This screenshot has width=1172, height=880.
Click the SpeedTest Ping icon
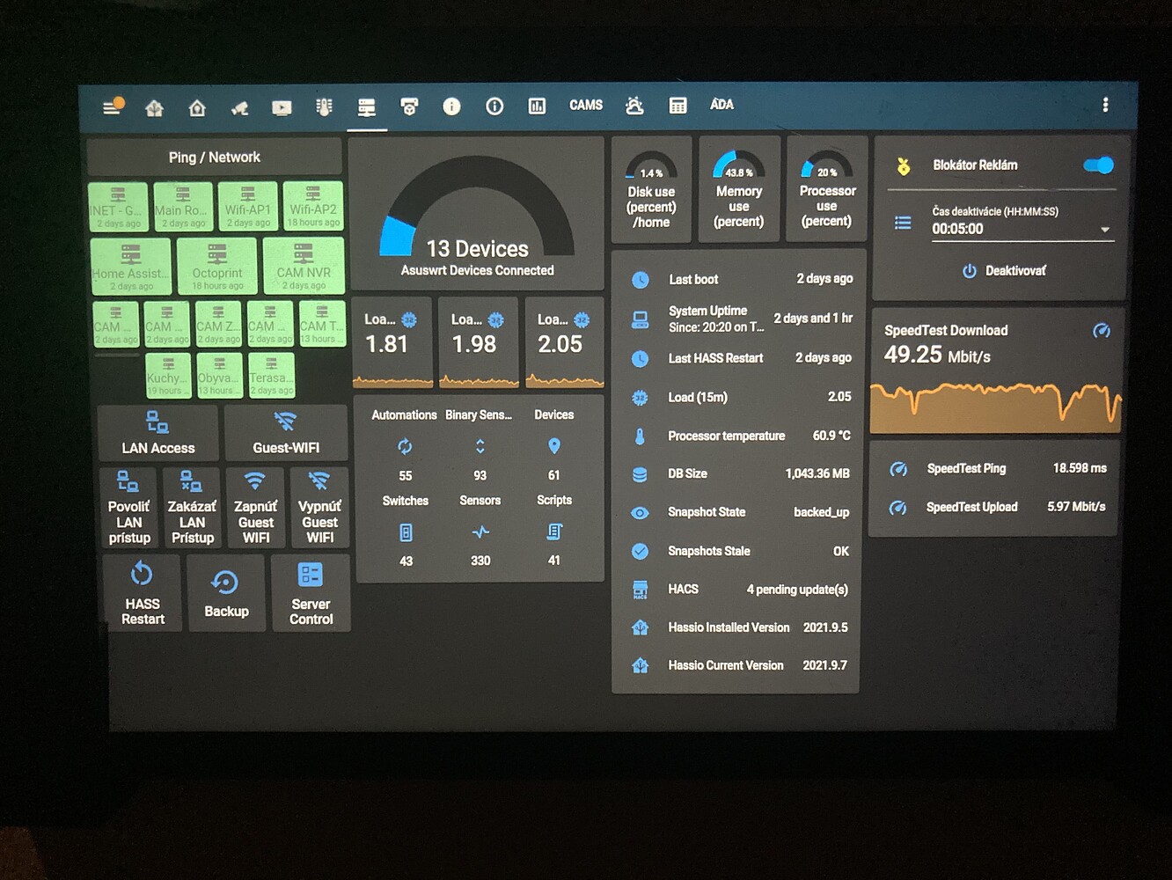(x=898, y=469)
